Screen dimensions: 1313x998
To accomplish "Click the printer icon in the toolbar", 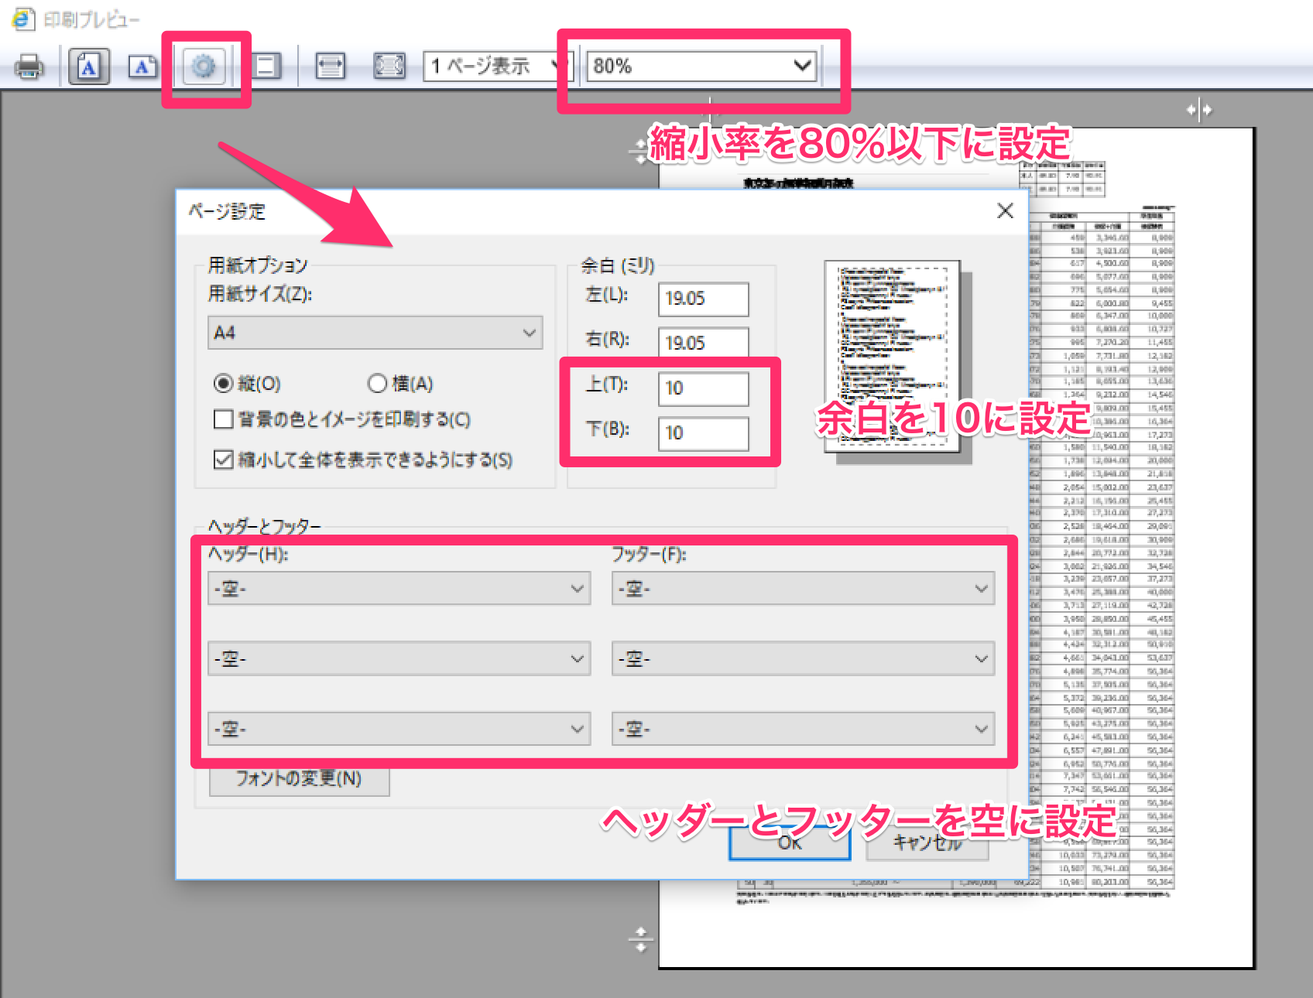I will [29, 67].
